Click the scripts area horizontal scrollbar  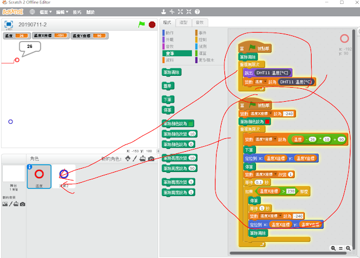[288, 253]
